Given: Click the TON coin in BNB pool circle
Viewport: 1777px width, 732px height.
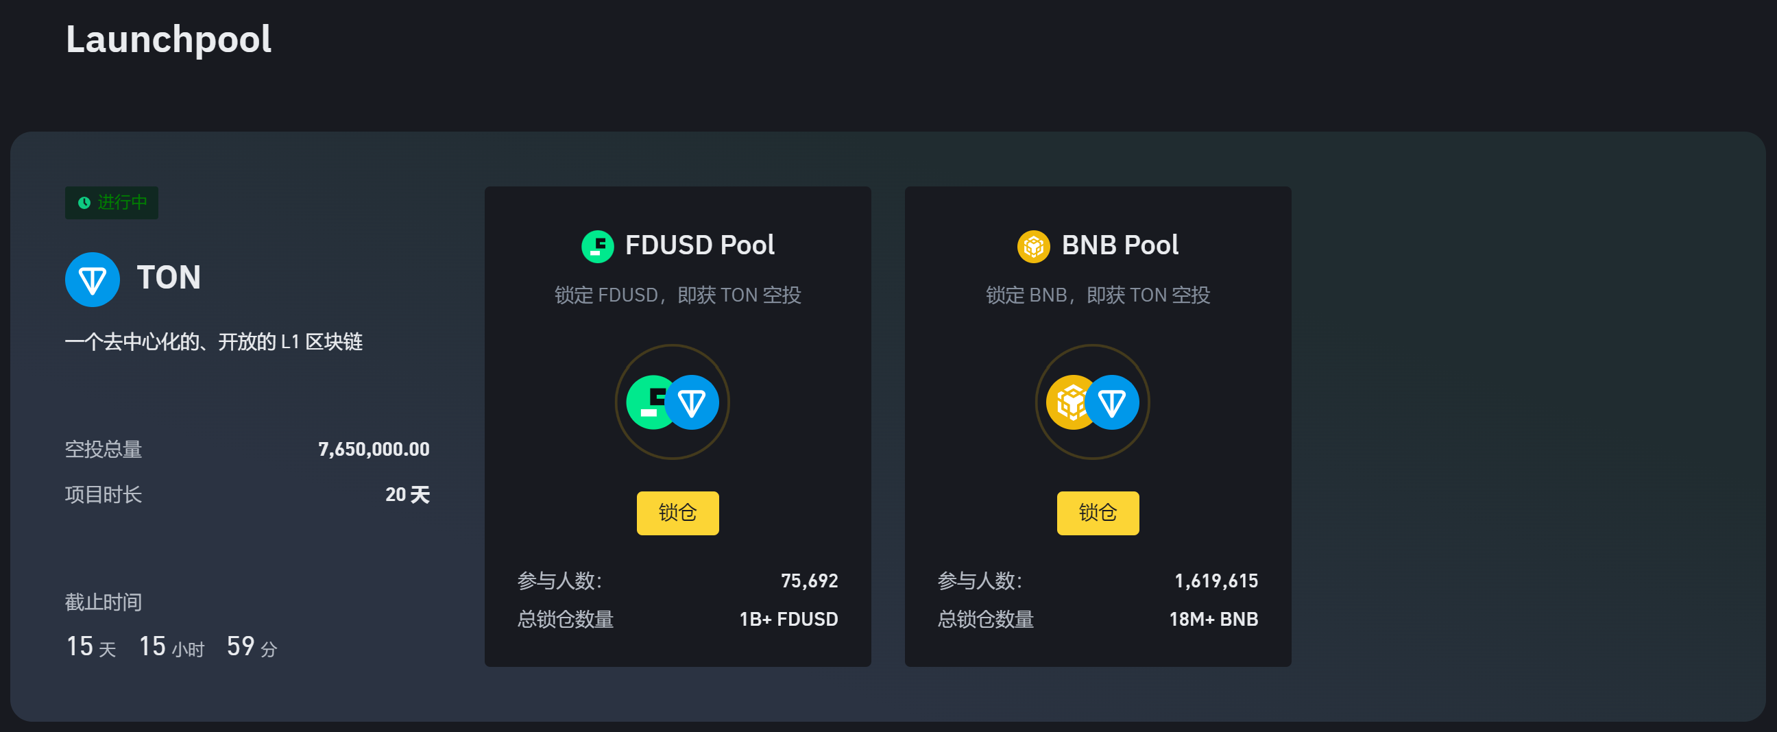Looking at the screenshot, I should pos(1112,402).
